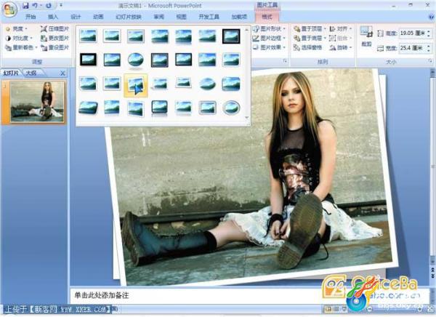This screenshot has height=317, width=436.
Task: Click 更改图片 change picture
Action: click(x=54, y=38)
